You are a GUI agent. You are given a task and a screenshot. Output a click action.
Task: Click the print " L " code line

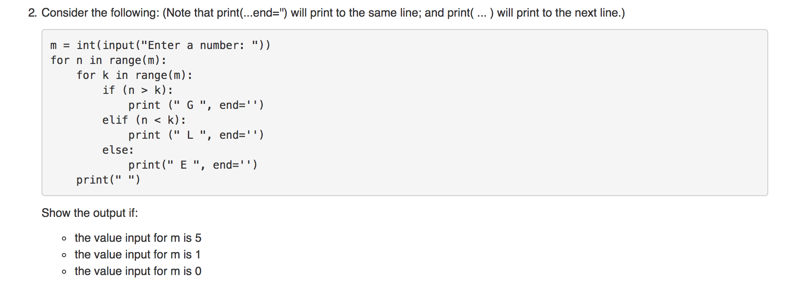(196, 135)
